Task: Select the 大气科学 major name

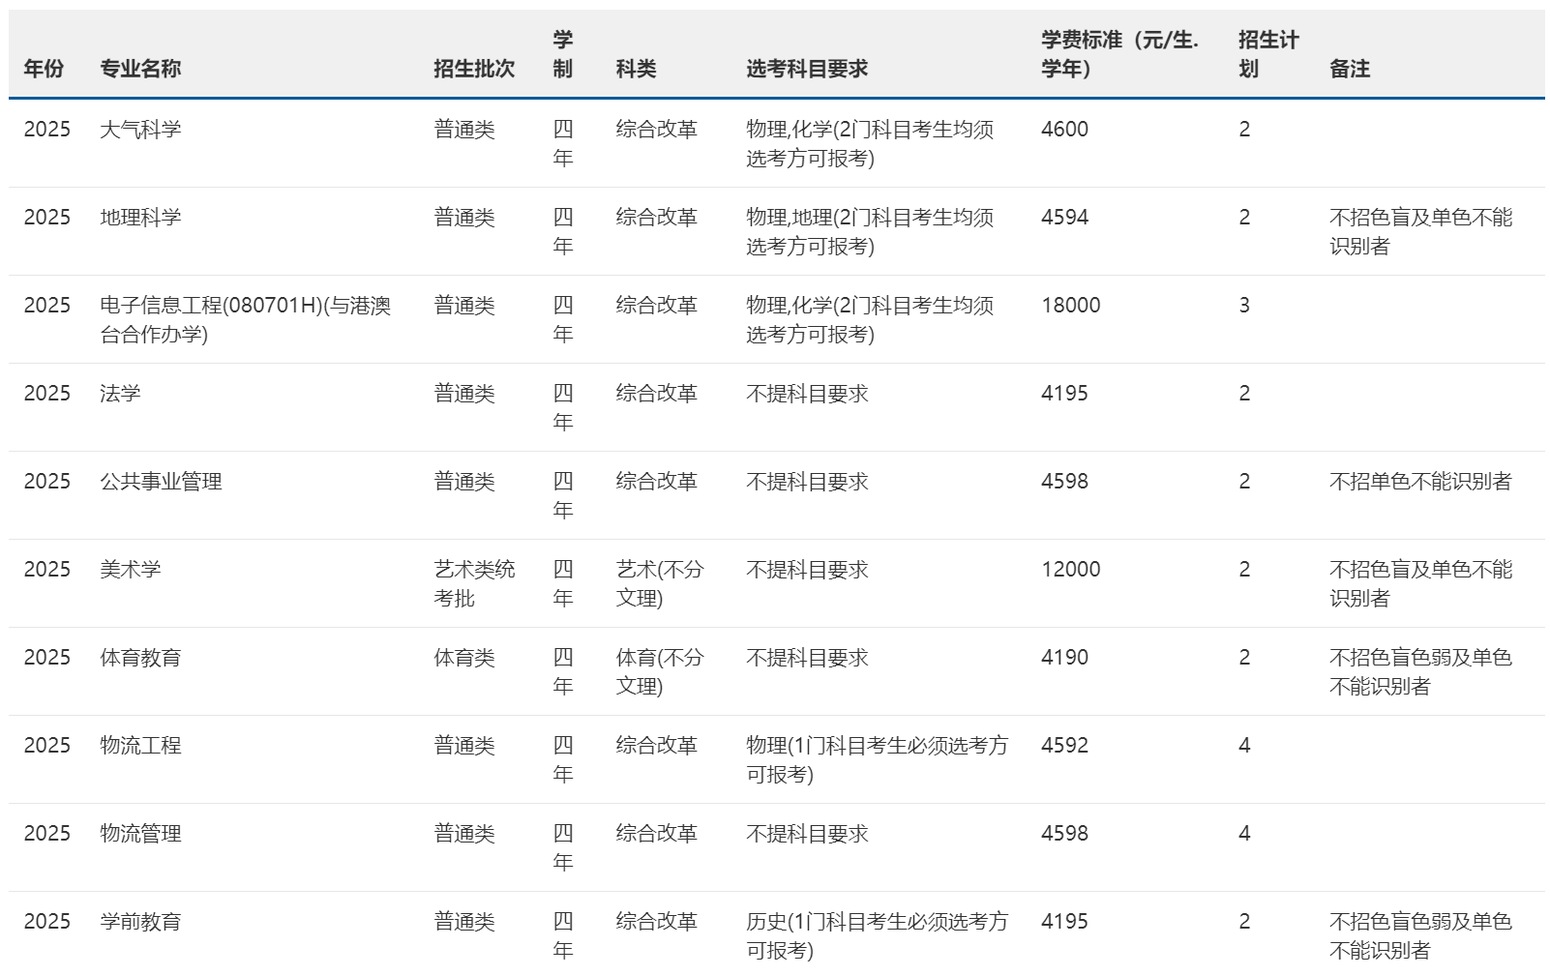Action: tap(136, 129)
